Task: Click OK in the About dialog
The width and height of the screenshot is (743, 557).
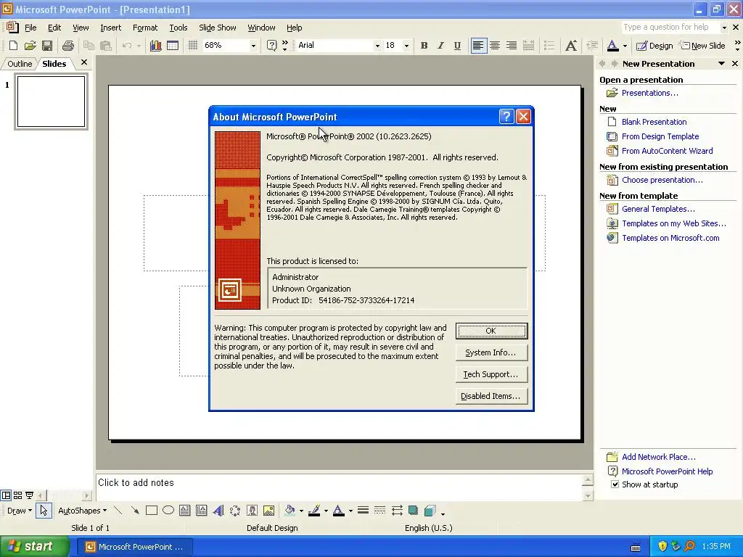Action: [491, 331]
